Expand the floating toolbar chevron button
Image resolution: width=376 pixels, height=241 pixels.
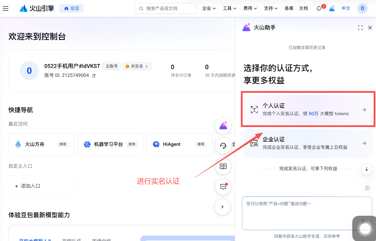coord(222,207)
